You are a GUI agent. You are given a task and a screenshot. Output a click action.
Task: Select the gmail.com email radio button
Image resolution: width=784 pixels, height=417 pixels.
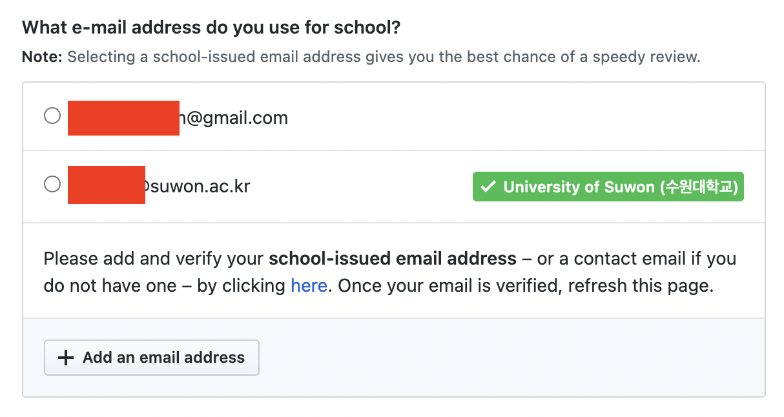(x=52, y=116)
